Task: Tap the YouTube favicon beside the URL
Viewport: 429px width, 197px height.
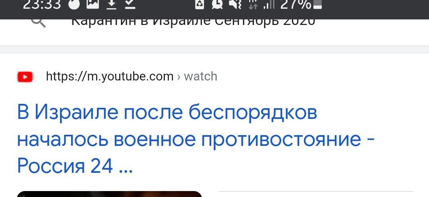Action: (25, 77)
